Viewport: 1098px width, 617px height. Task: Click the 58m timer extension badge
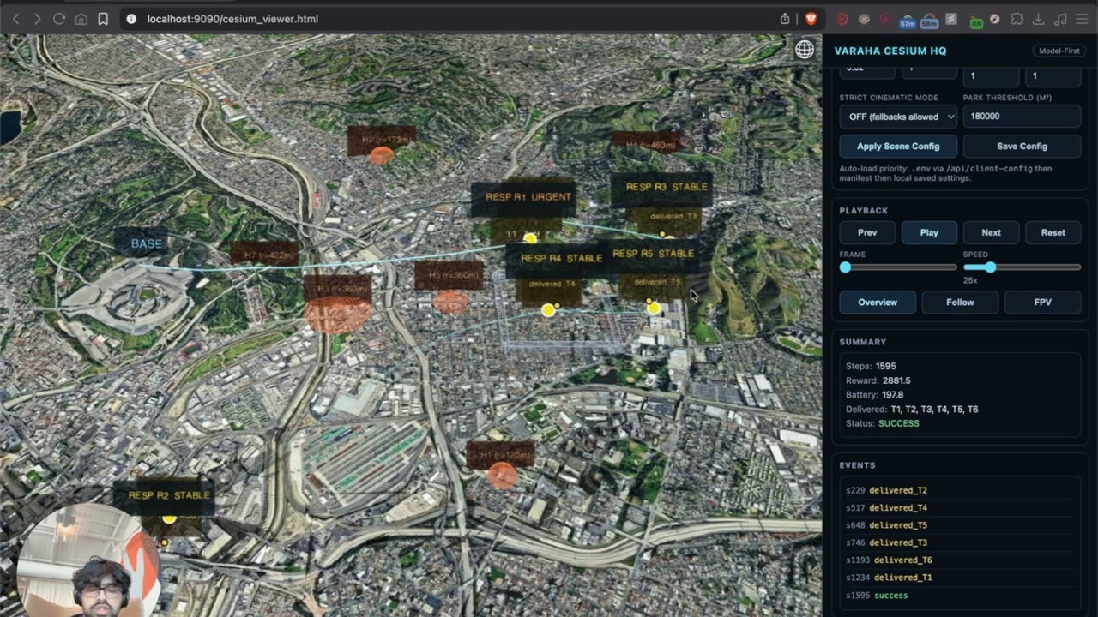click(929, 19)
